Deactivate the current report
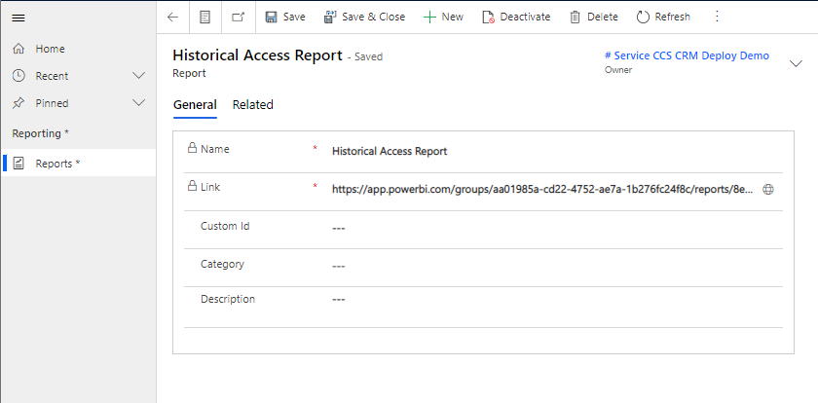 [x=516, y=17]
